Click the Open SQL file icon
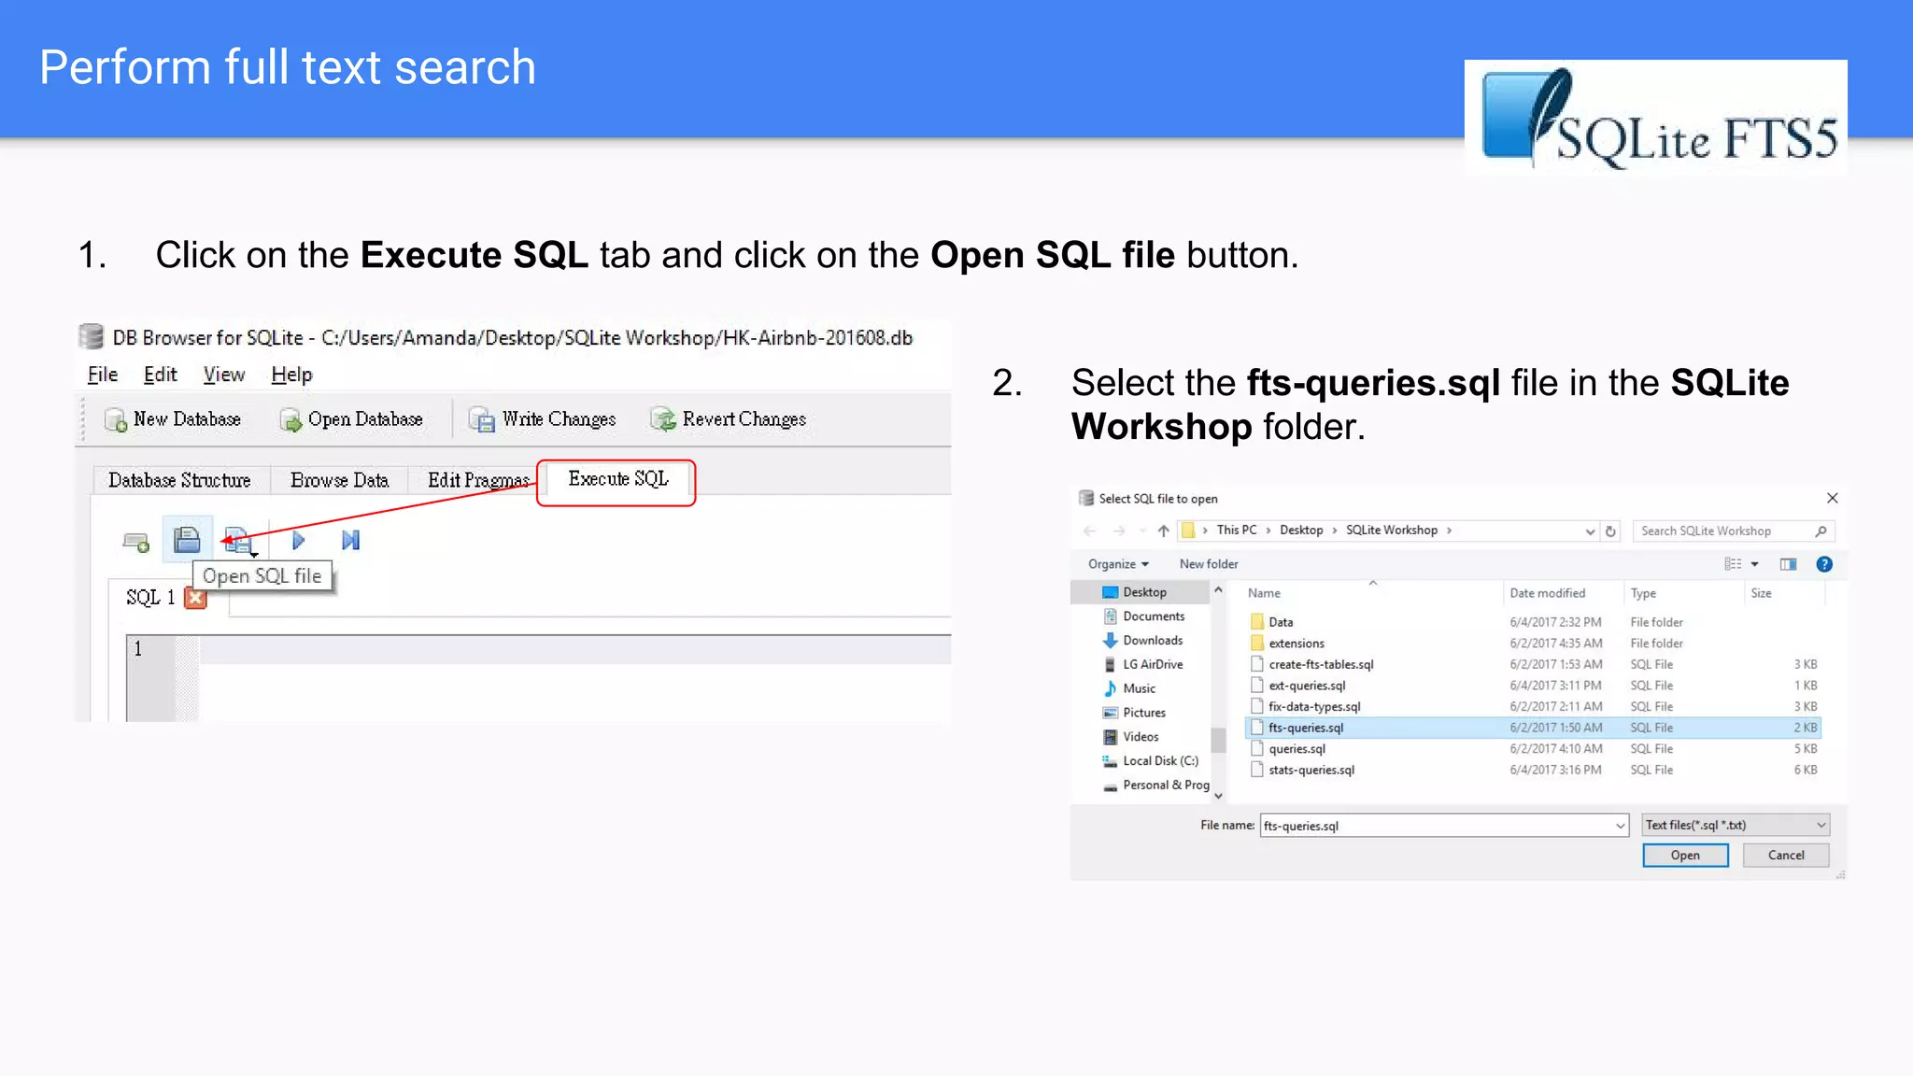Screen dimensions: 1913x1076 click(187, 540)
